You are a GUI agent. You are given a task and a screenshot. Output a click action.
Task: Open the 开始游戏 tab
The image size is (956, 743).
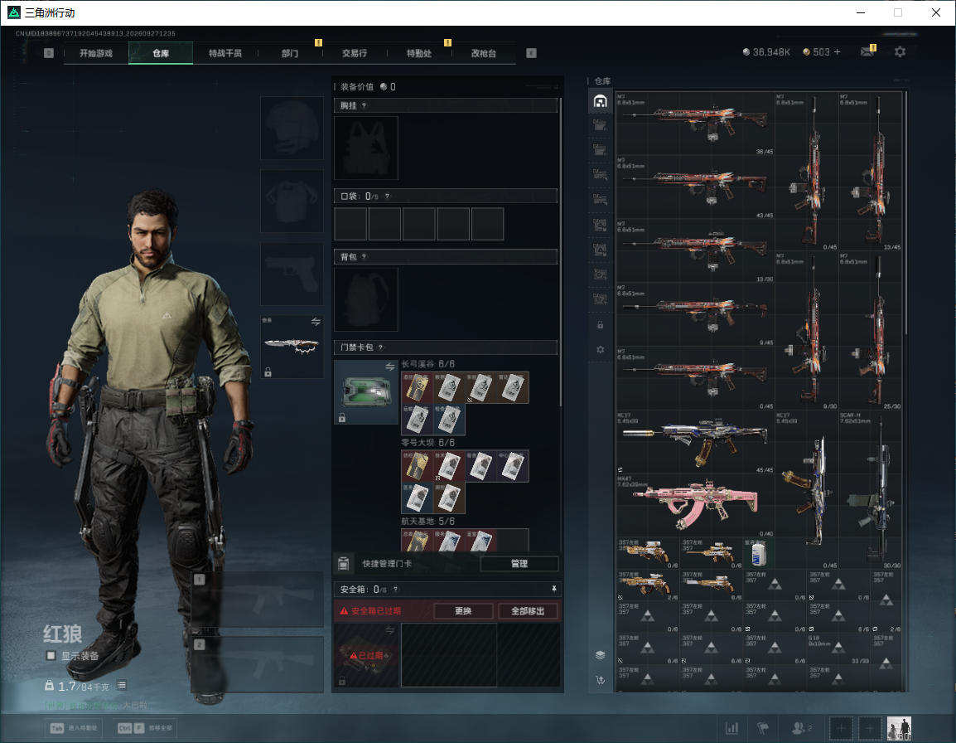[96, 53]
